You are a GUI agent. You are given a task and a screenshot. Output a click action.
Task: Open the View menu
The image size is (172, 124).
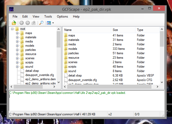[36, 17]
